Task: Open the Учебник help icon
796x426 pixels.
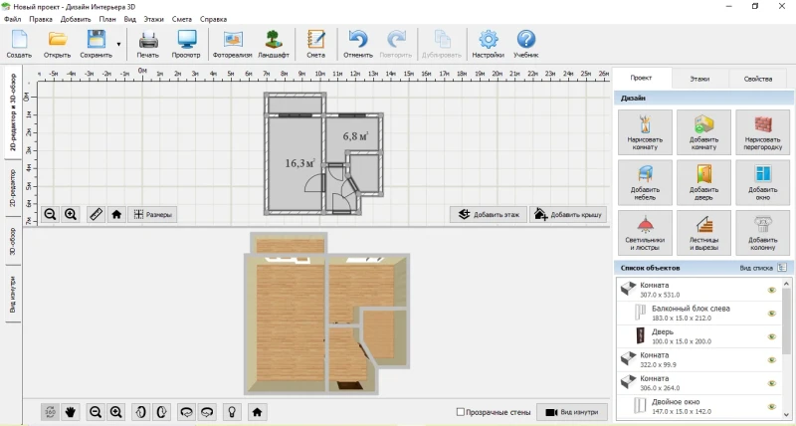Action: point(526,44)
